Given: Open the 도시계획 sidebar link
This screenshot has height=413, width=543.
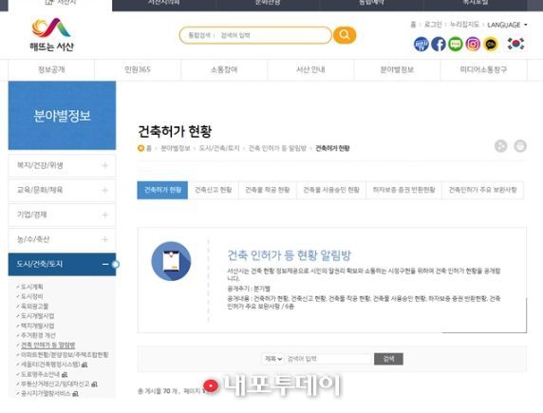Looking at the screenshot, I should click(x=32, y=287).
